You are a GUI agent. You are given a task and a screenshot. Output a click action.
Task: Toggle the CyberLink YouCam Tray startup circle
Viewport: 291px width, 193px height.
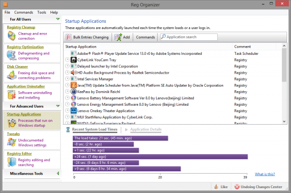point(67,60)
